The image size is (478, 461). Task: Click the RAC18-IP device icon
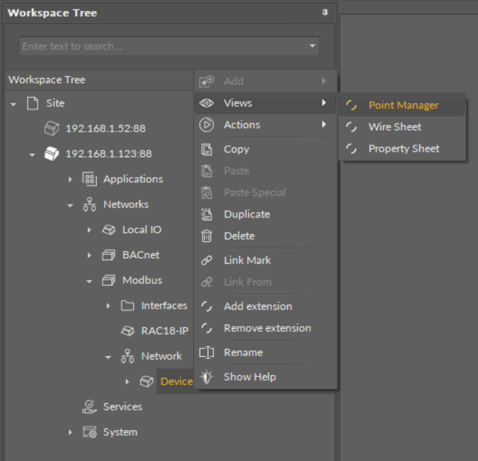(127, 331)
